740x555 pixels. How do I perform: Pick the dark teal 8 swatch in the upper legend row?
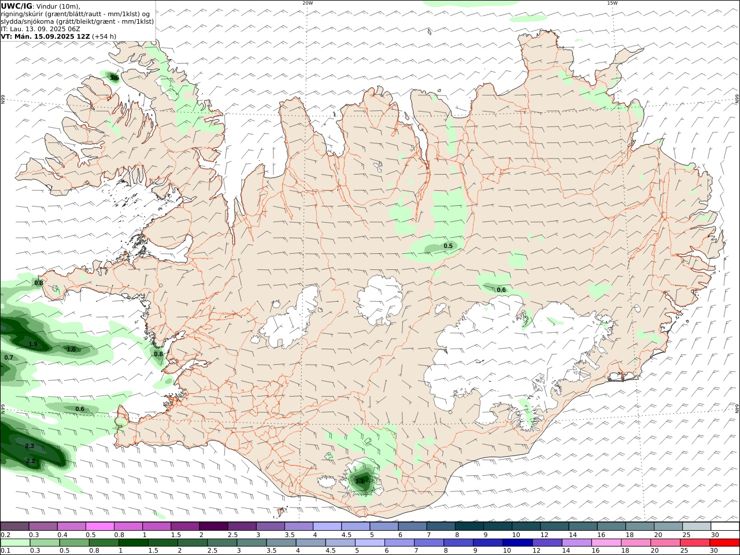pos(469,526)
